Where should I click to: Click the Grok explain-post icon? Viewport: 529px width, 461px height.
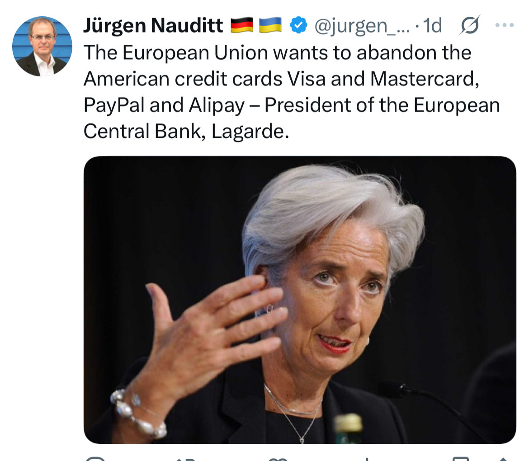click(x=470, y=25)
